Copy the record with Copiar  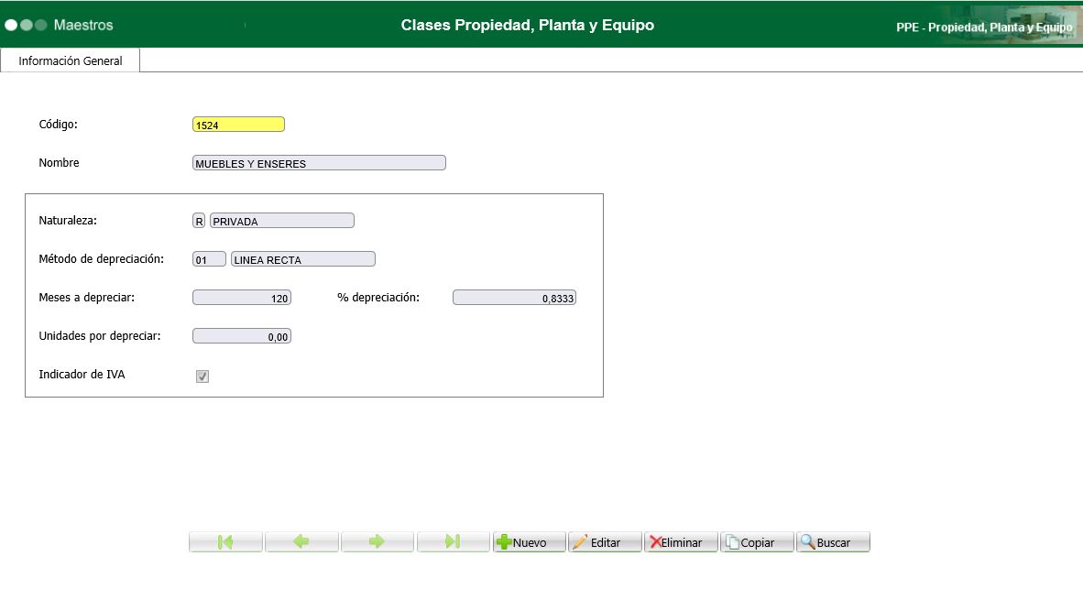pyautogui.click(x=757, y=542)
